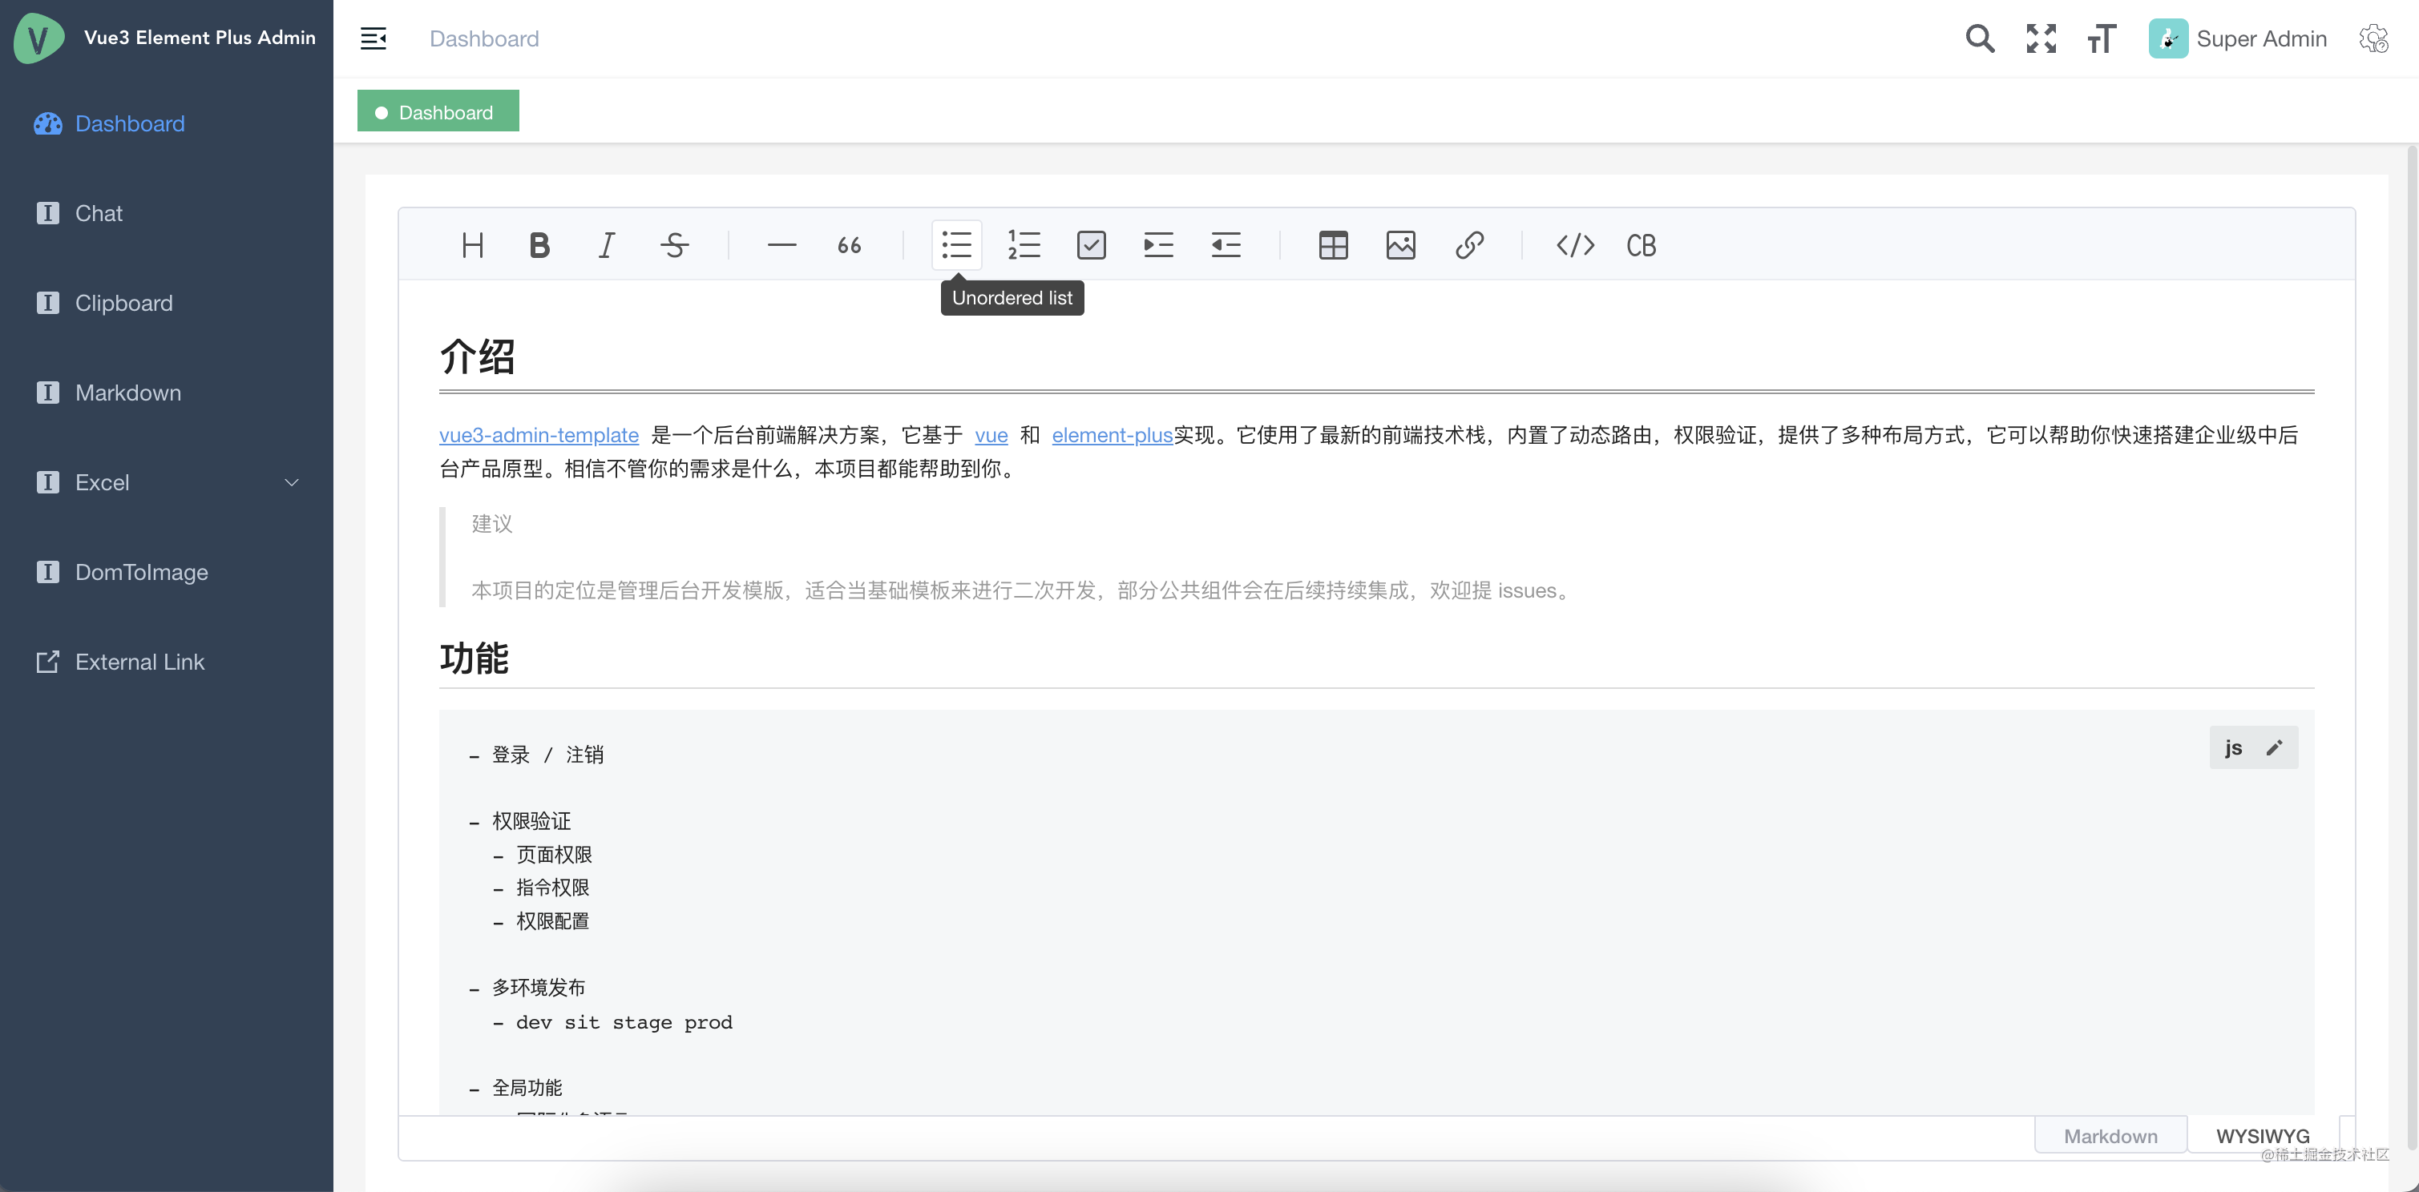2419x1192 pixels.
Task: Toggle the sidebar collapse hamburger icon
Action: pos(373,38)
